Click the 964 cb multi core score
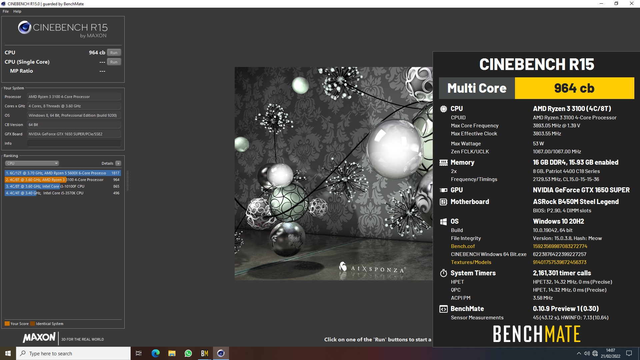 coord(574,88)
